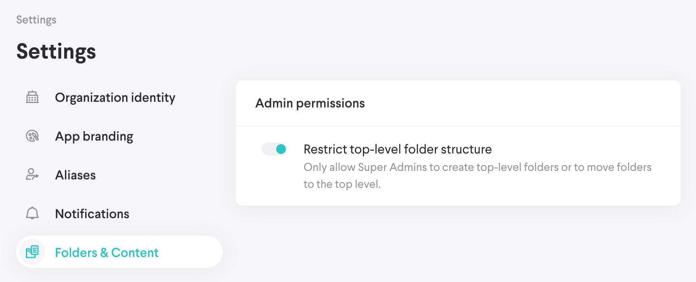This screenshot has height=282, width=696.
Task: Click the "Only allow Super Admins" description text
Action: click(x=477, y=167)
